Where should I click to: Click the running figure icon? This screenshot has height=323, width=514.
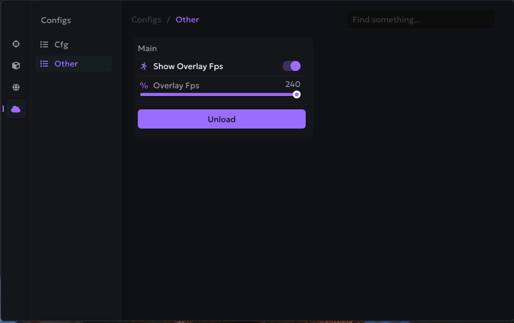pyautogui.click(x=144, y=66)
